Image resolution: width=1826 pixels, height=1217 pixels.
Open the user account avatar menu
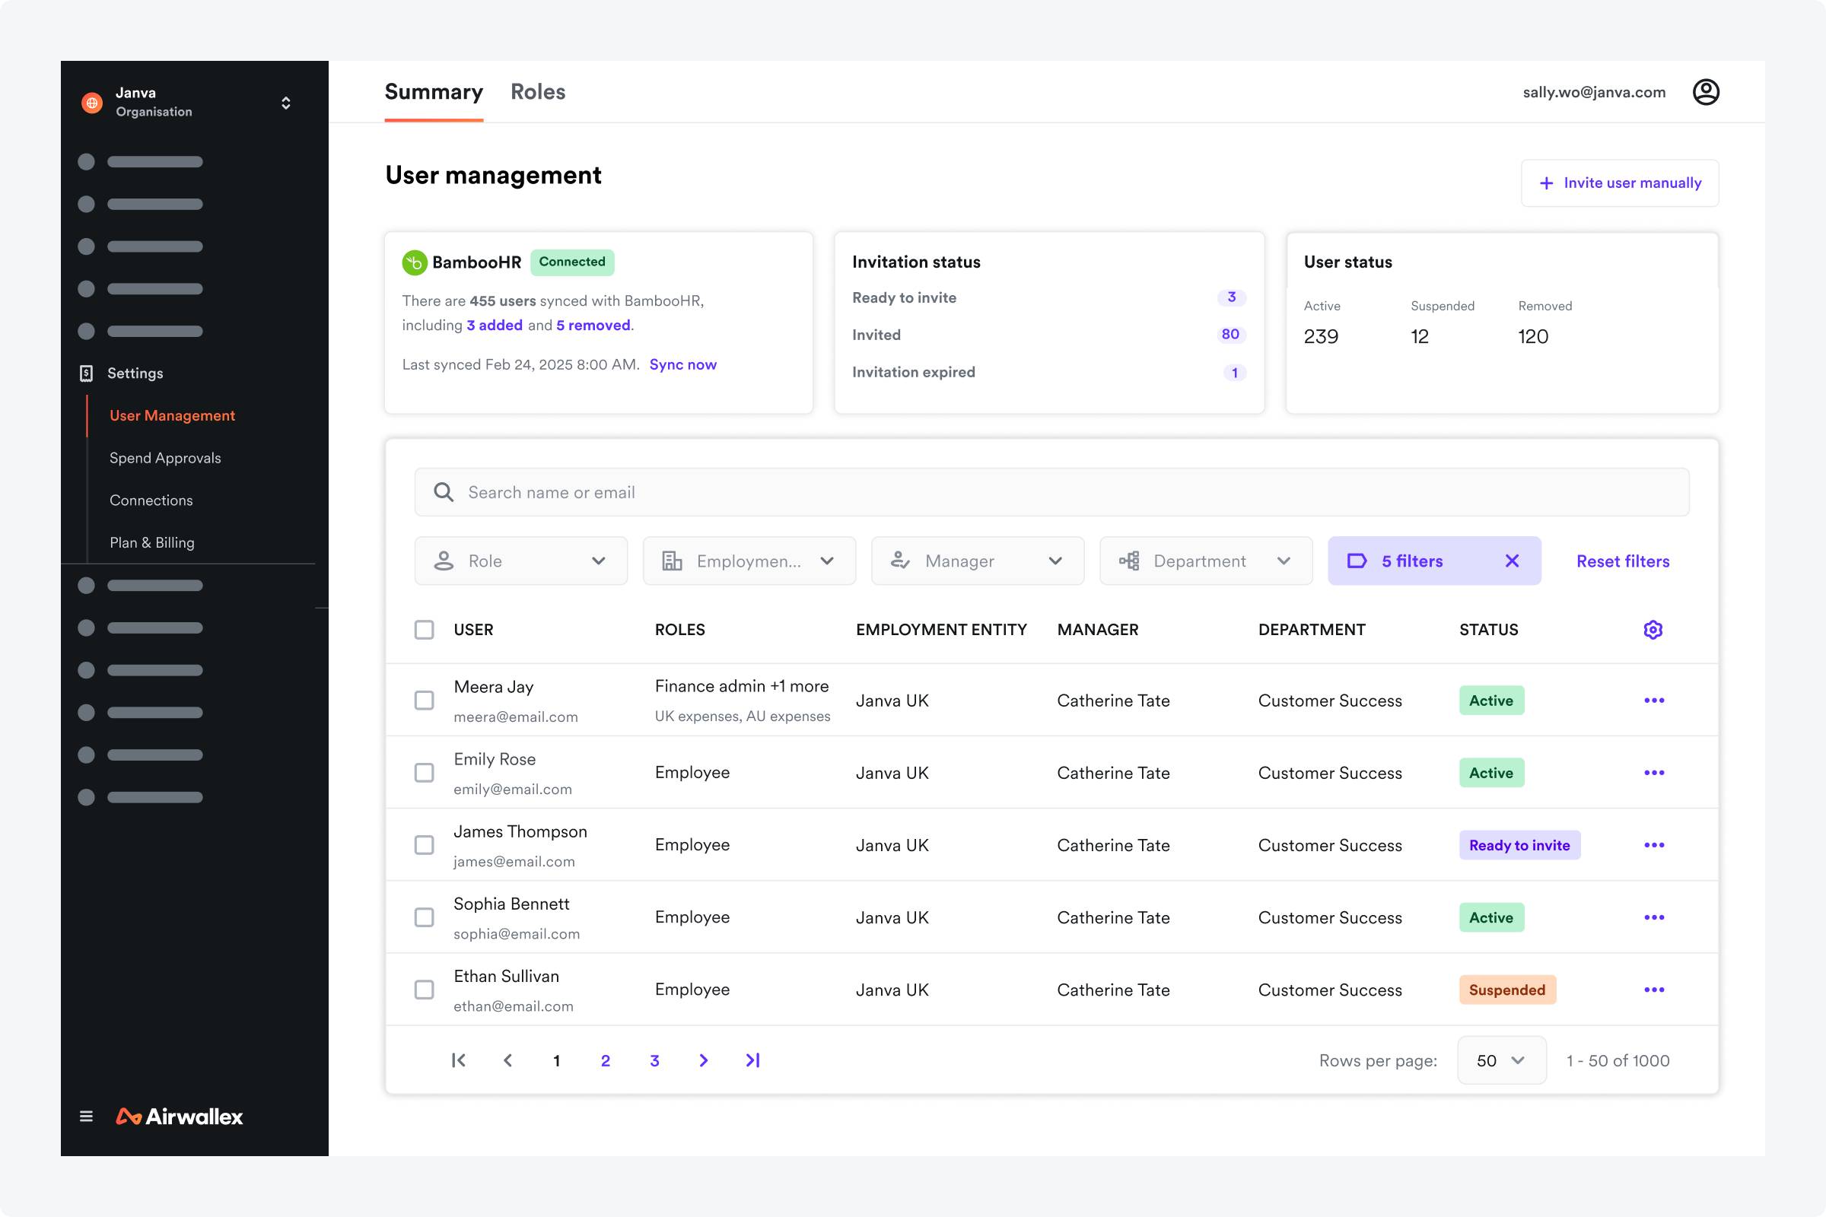click(1706, 91)
